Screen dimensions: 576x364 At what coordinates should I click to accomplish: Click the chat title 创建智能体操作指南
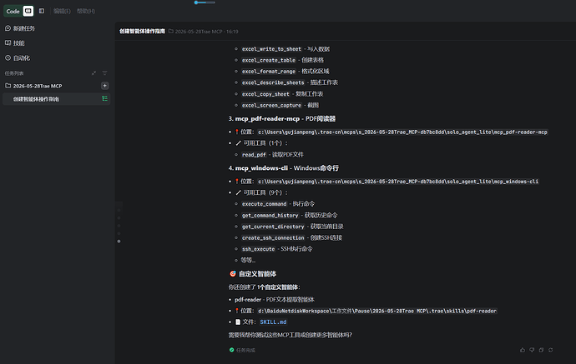click(x=142, y=31)
